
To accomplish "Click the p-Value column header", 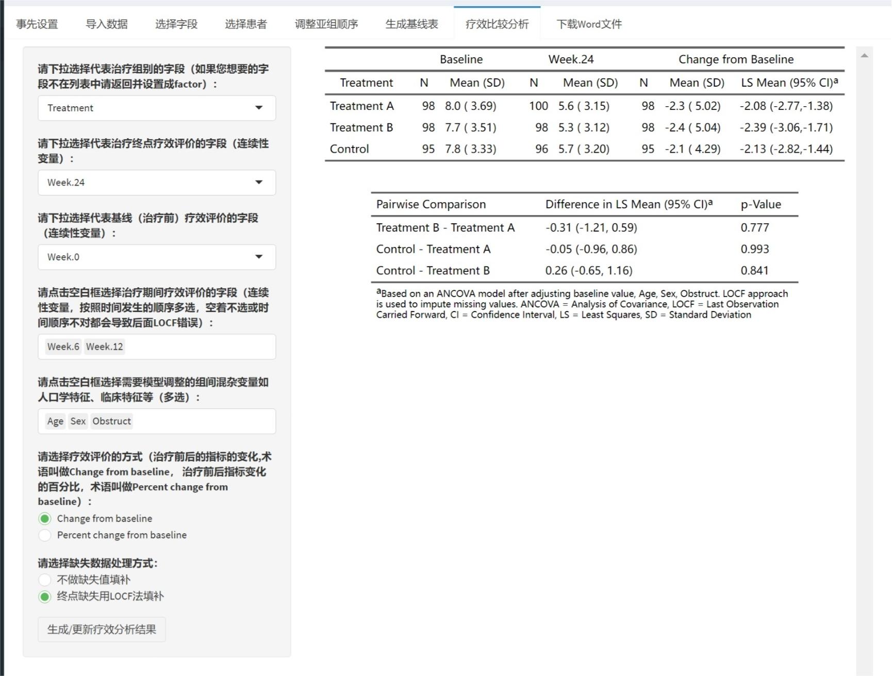I will click(x=761, y=204).
